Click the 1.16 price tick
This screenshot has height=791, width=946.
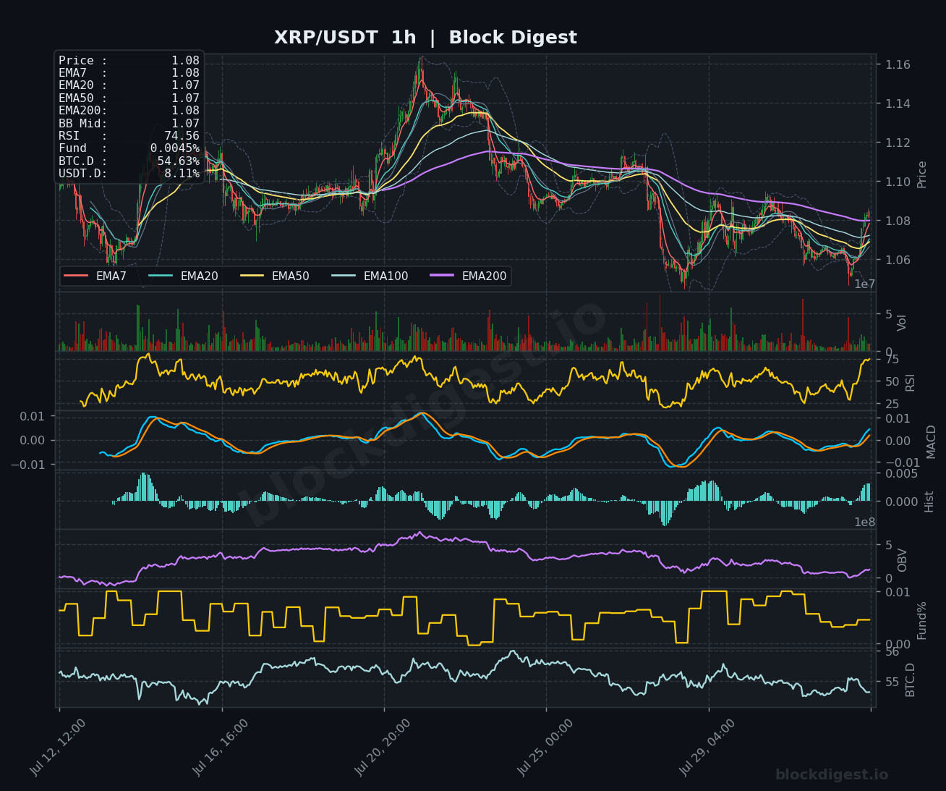coord(898,65)
